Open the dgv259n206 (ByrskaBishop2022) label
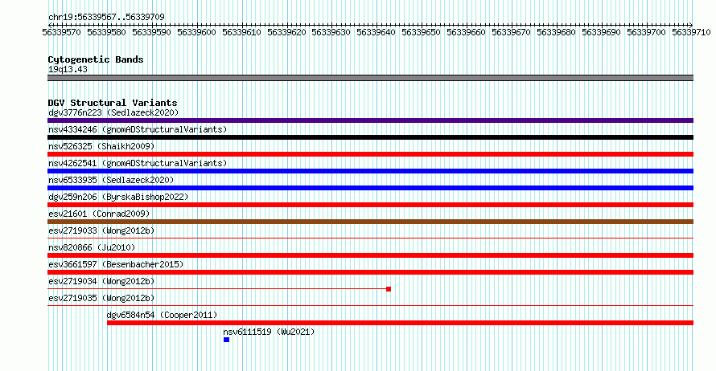 pyautogui.click(x=118, y=197)
